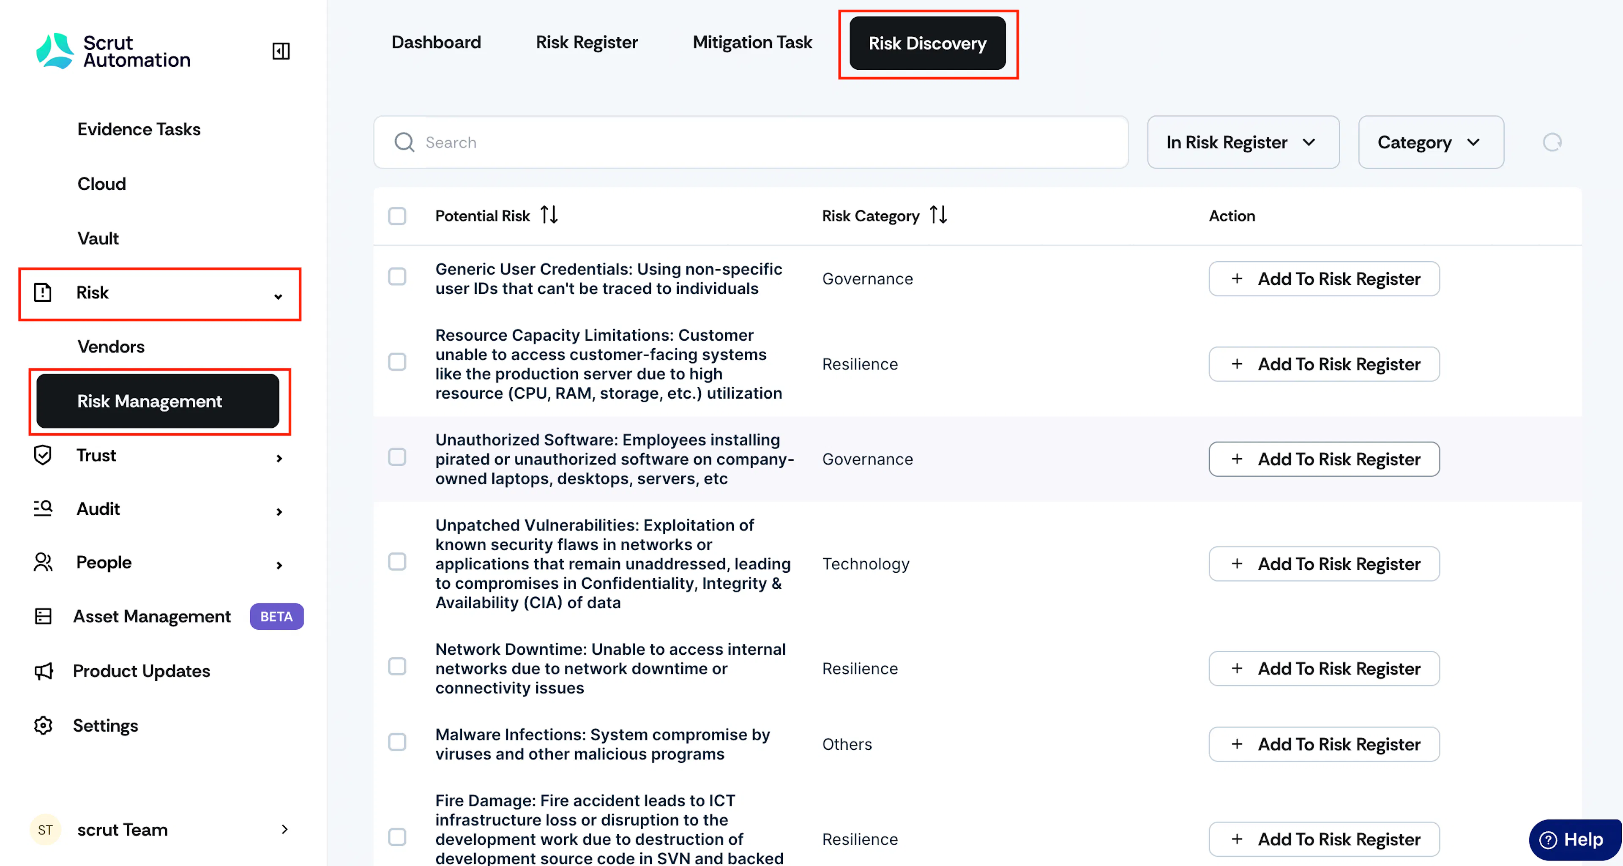Add Unpatched Vulnerabilities to Risk Register
Viewport: 1623px width, 866px height.
pyautogui.click(x=1324, y=564)
